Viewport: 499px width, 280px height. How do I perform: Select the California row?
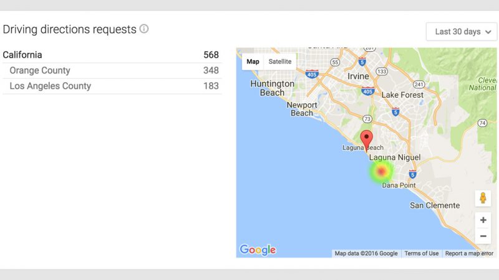(111, 55)
